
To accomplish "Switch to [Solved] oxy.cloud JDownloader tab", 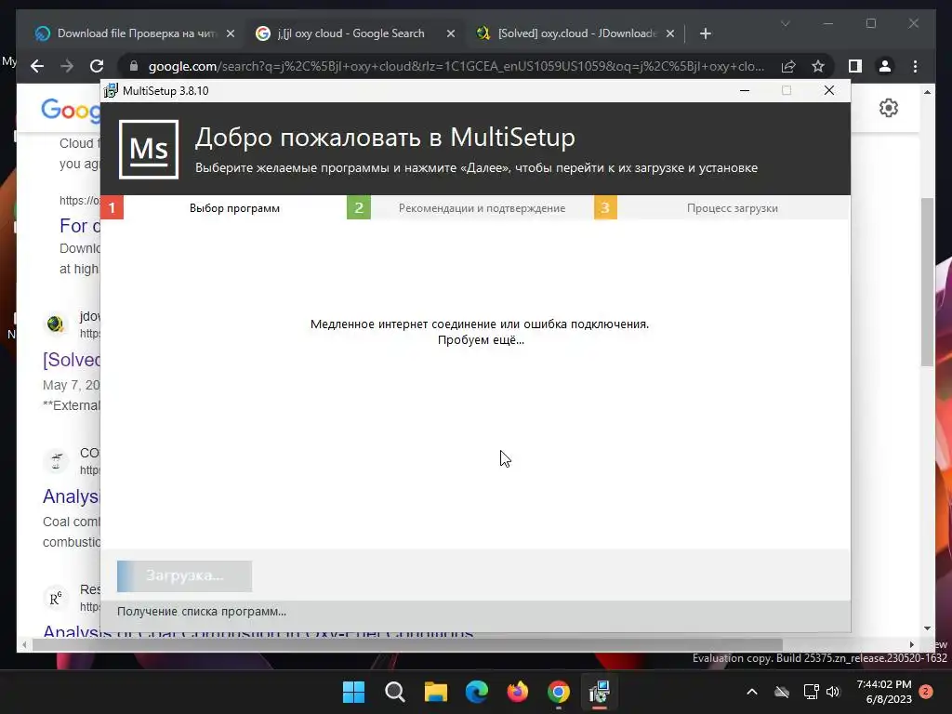I will pyautogui.click(x=576, y=33).
